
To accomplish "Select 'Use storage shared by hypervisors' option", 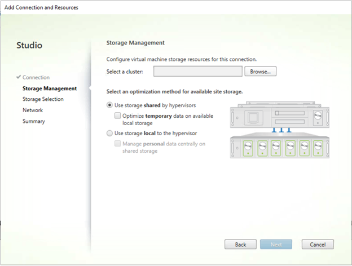I will pos(109,105).
